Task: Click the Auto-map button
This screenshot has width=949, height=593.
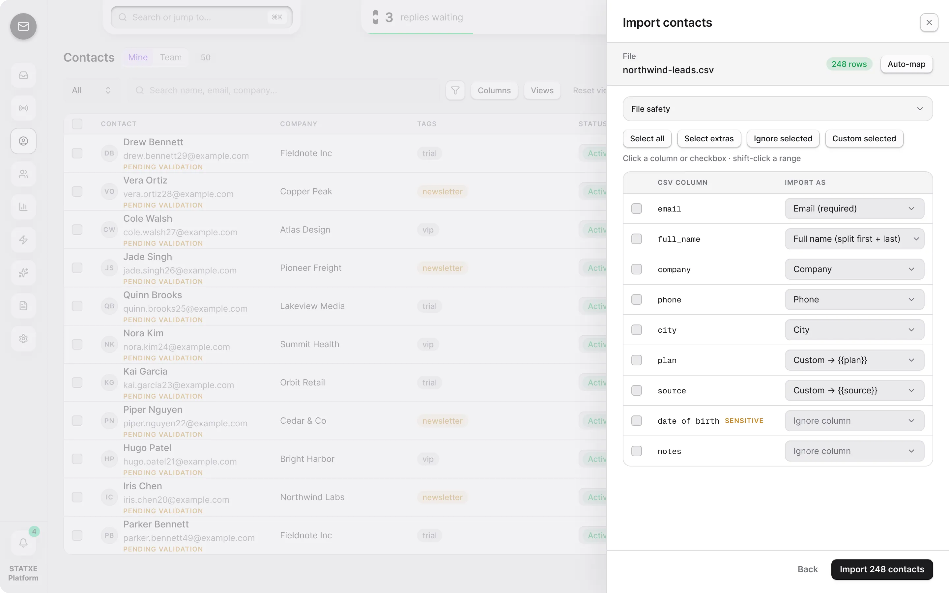Action: coord(906,64)
